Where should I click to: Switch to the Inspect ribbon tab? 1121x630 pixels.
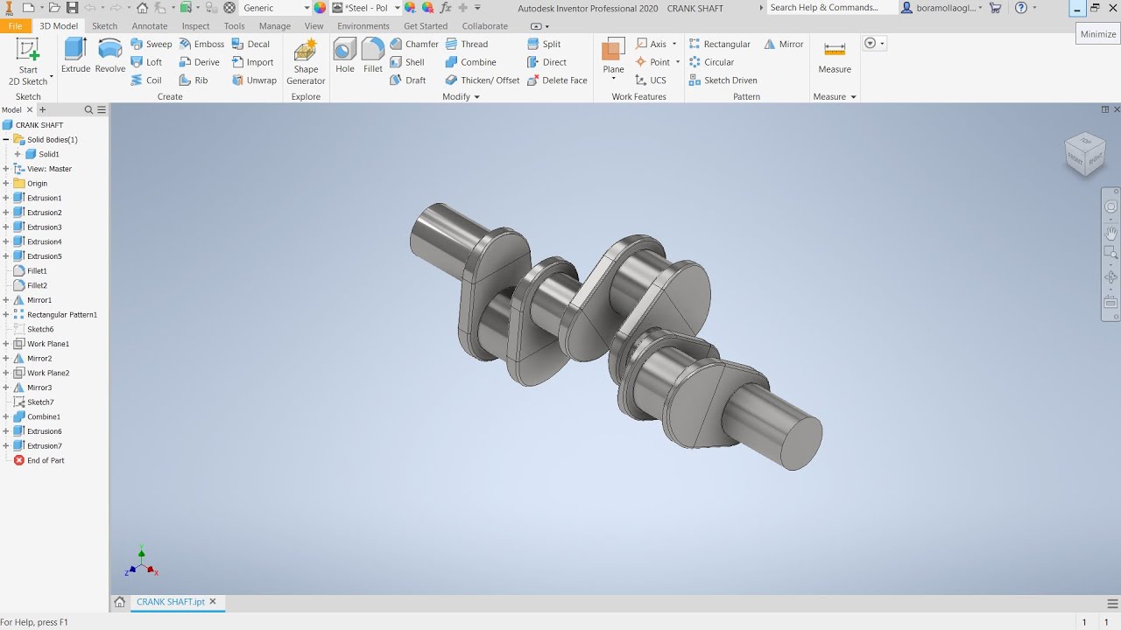195,26
